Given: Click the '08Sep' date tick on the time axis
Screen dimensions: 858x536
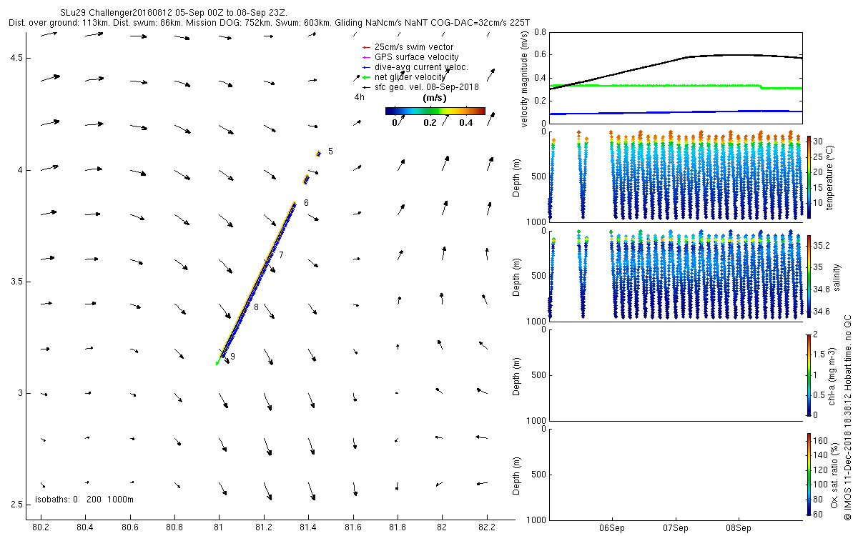Looking at the screenshot, I should coord(739,528).
